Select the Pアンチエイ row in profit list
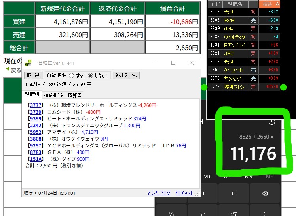Screen dimensions: 296x216 click(x=244, y=45)
